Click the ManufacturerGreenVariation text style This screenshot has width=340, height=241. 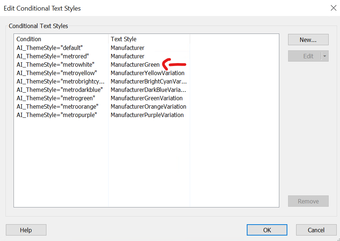point(147,98)
